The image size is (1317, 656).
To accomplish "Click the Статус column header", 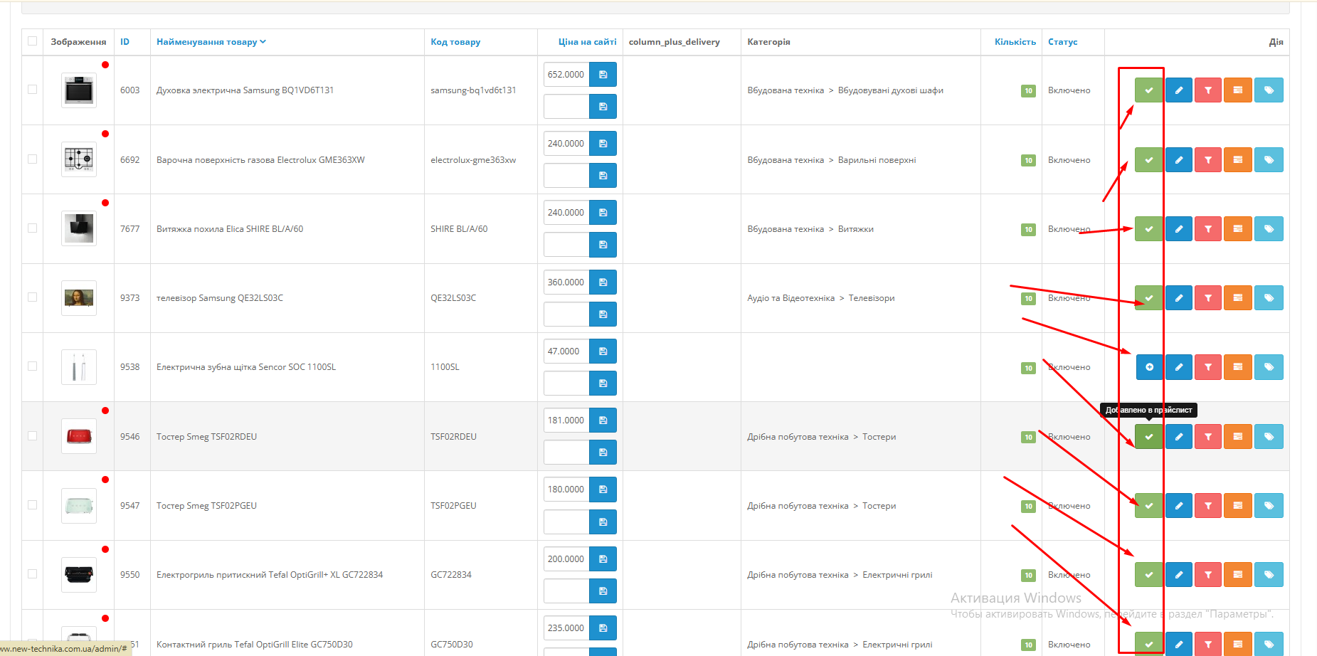I will pos(1062,42).
